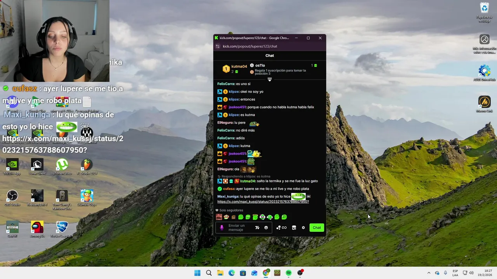This screenshot has height=279, width=497.
Task: Select Rocket League desktop icon
Action: [x=62, y=229]
